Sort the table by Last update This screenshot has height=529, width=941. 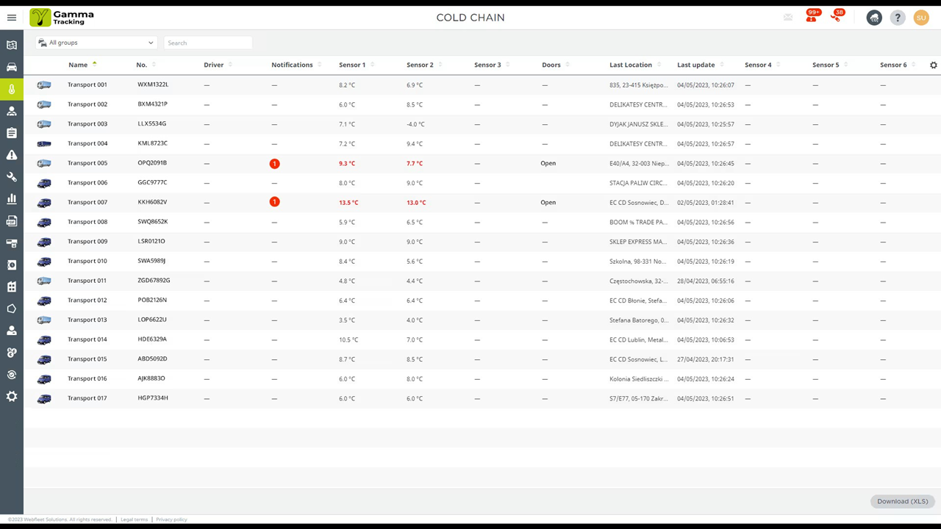695,65
